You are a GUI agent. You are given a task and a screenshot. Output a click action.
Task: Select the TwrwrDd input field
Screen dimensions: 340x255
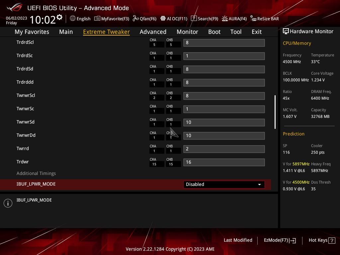point(224,136)
